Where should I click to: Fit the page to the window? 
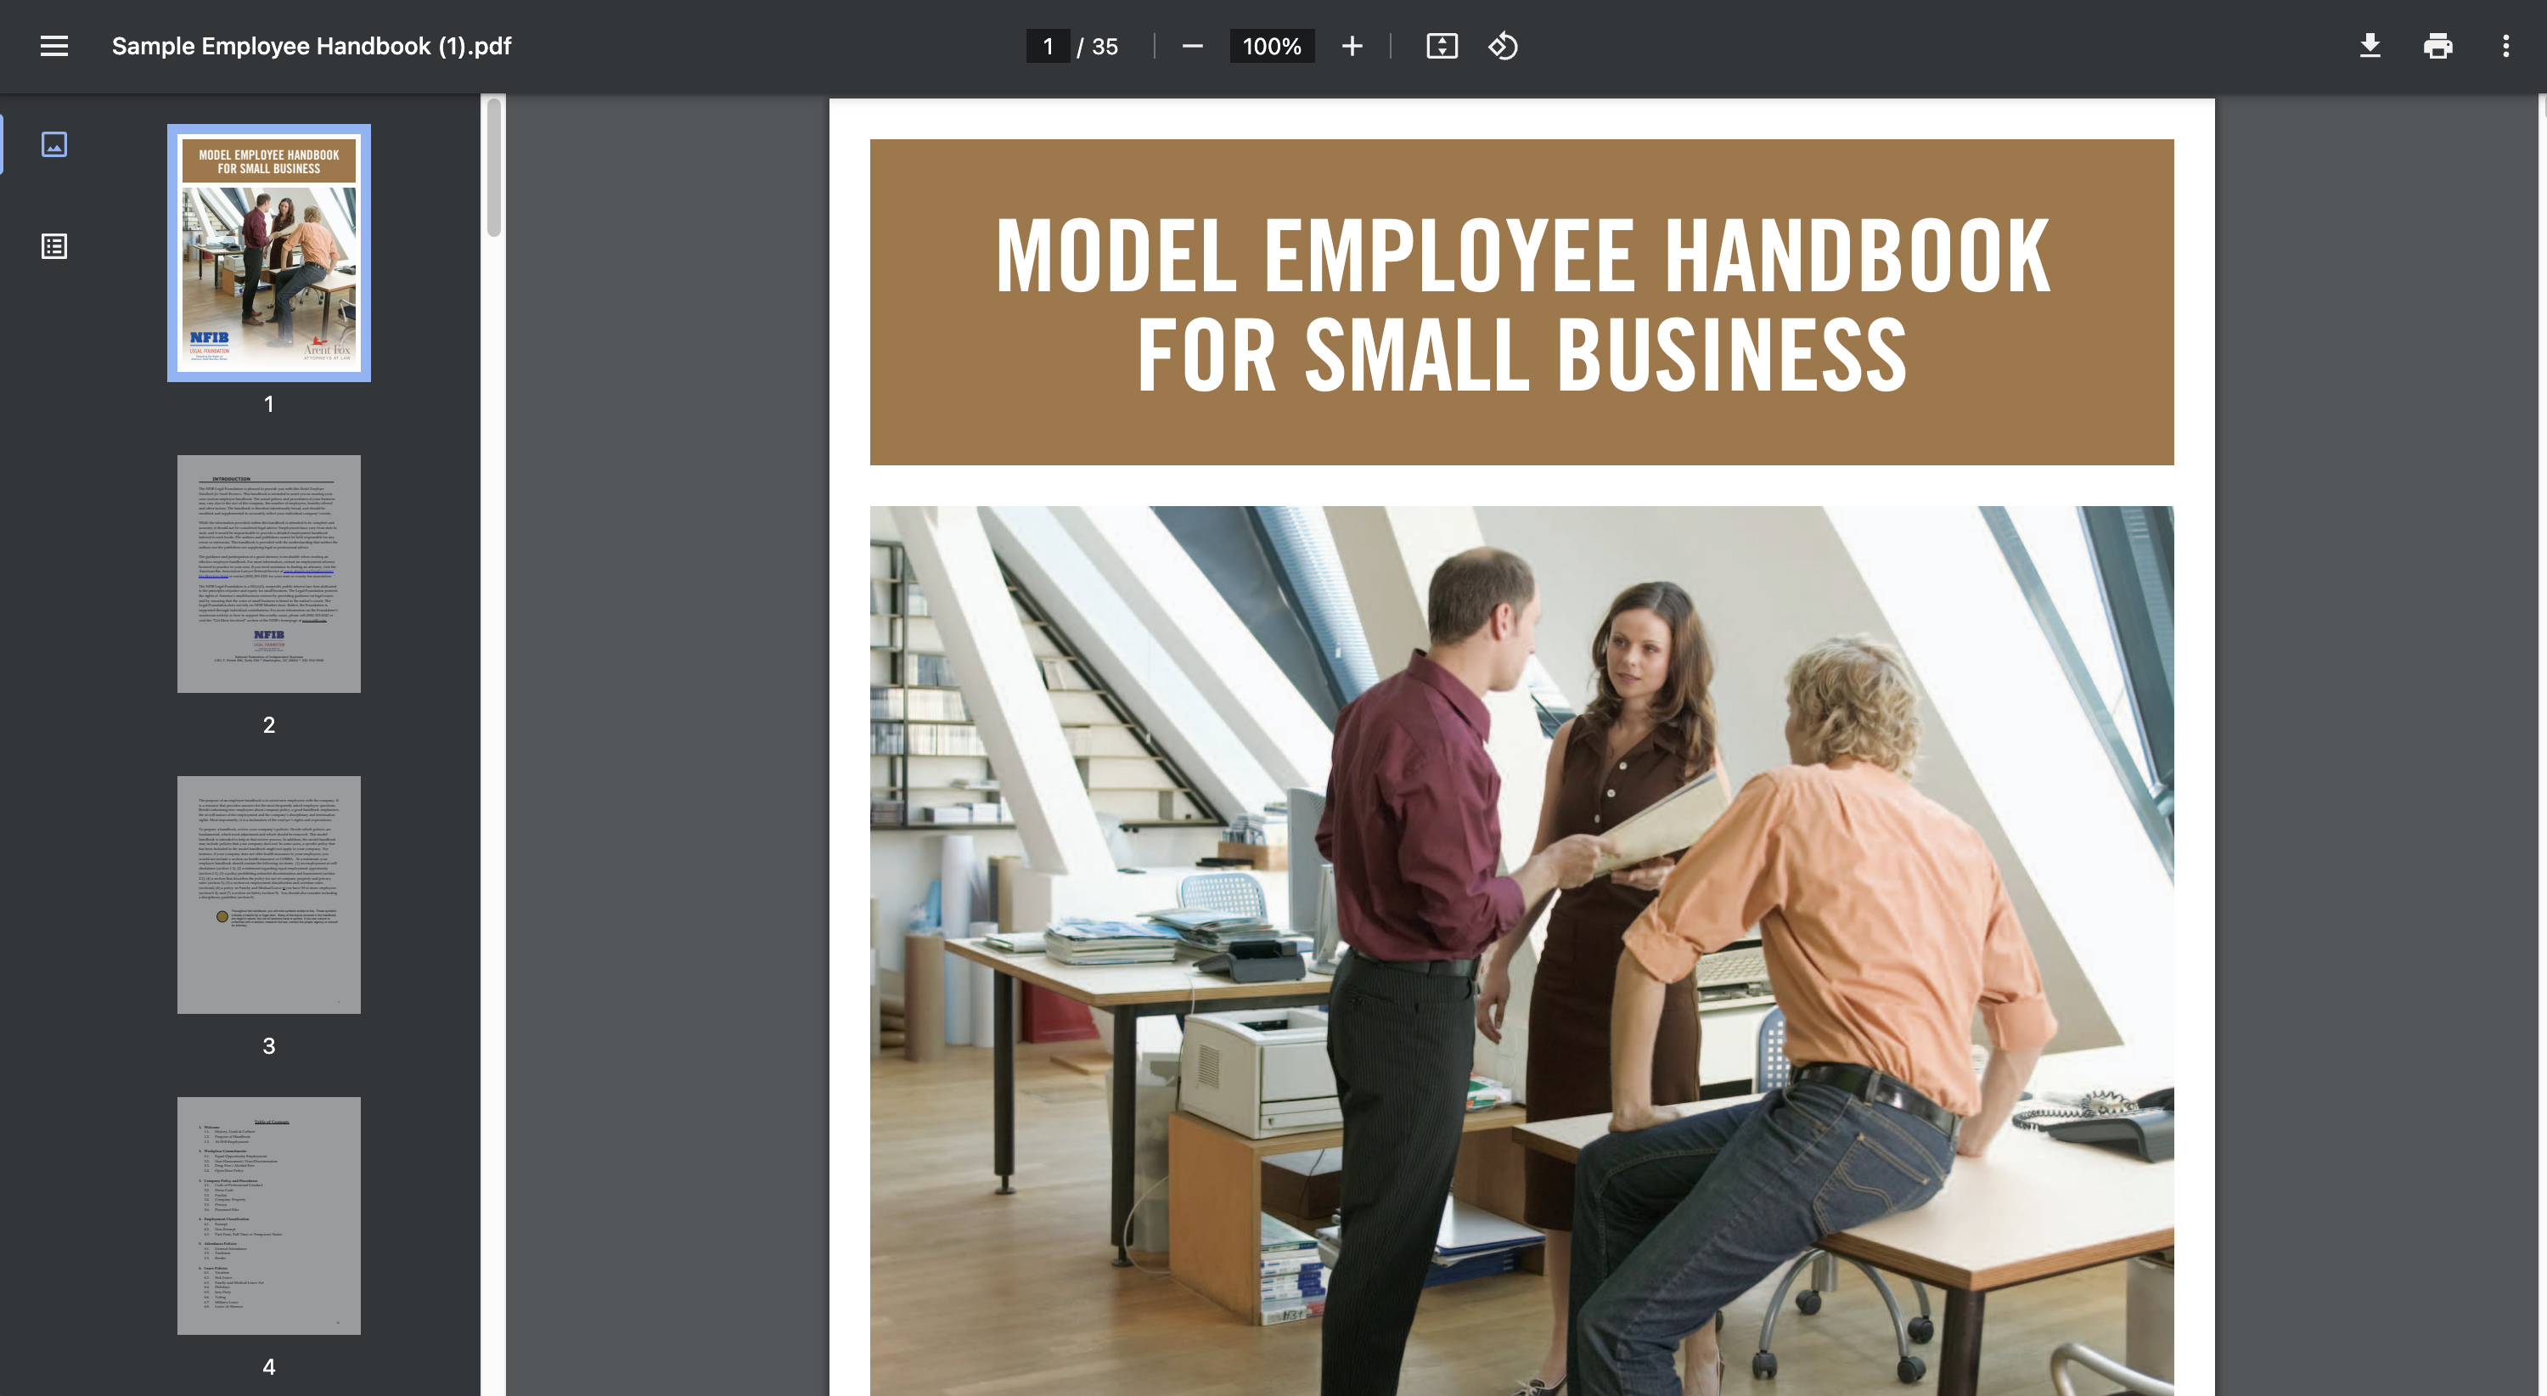1442,47
